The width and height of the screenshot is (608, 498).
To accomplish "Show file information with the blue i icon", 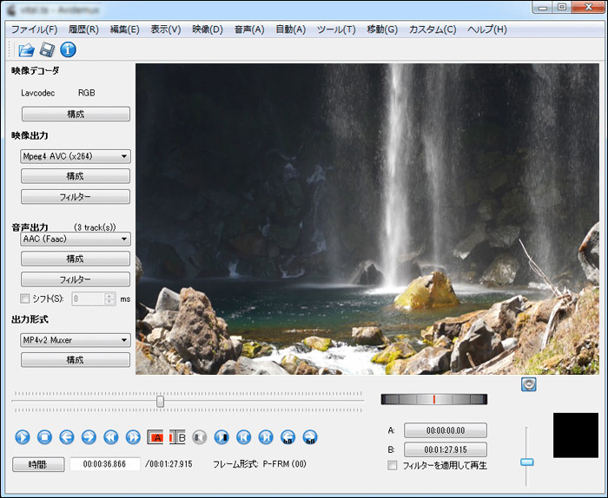I will pos(68,49).
